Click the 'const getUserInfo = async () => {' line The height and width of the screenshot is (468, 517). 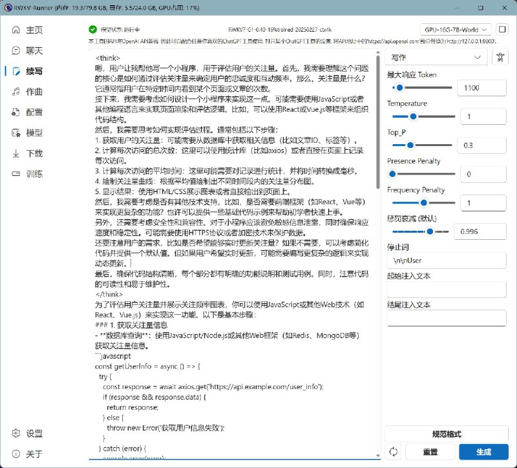(148, 366)
